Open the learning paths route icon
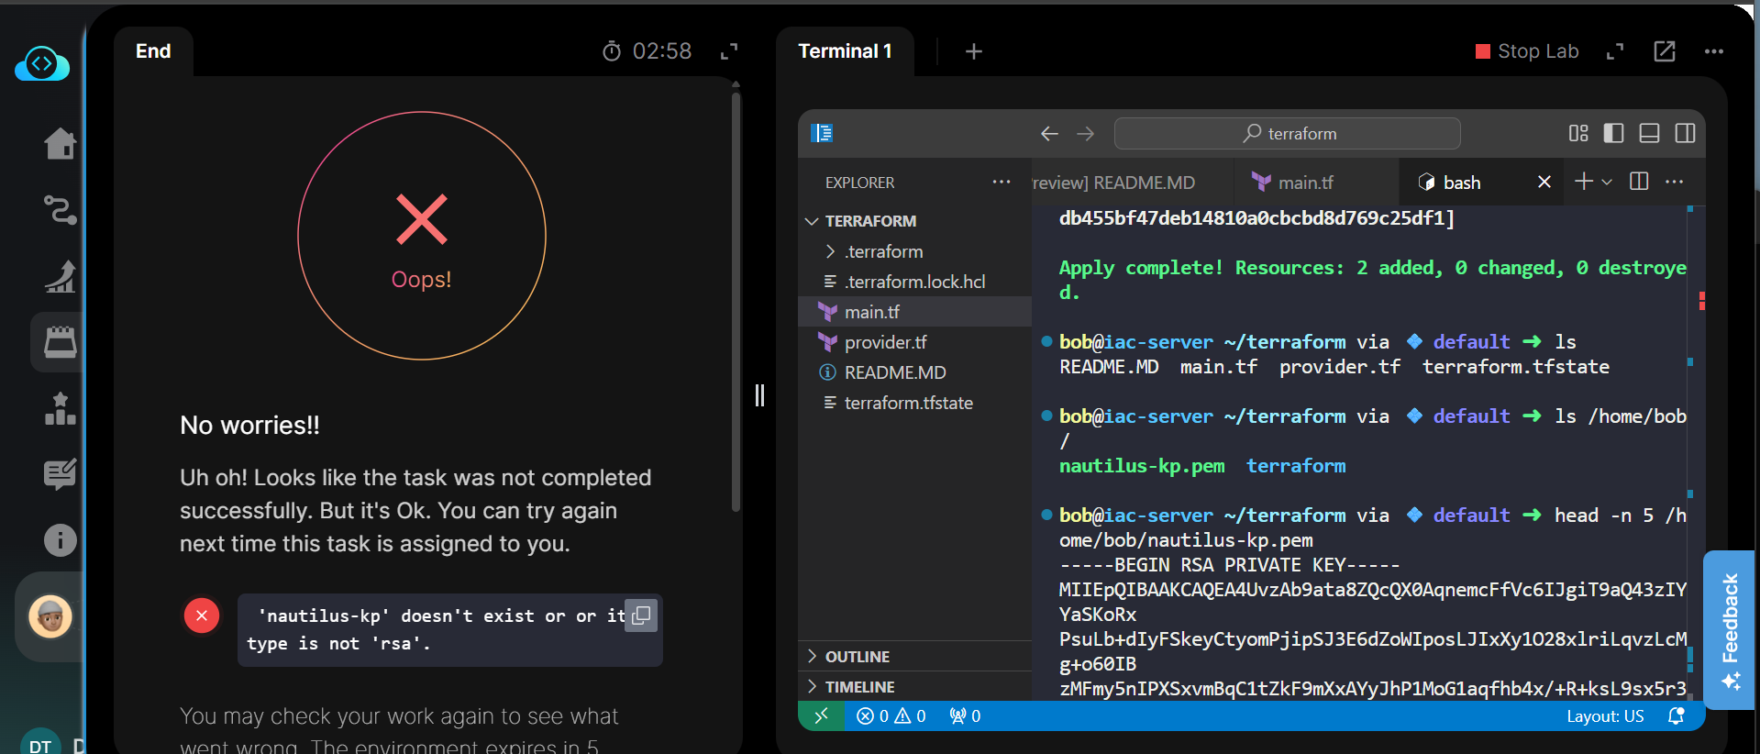Screen dimensions: 1760x754 pos(60,210)
